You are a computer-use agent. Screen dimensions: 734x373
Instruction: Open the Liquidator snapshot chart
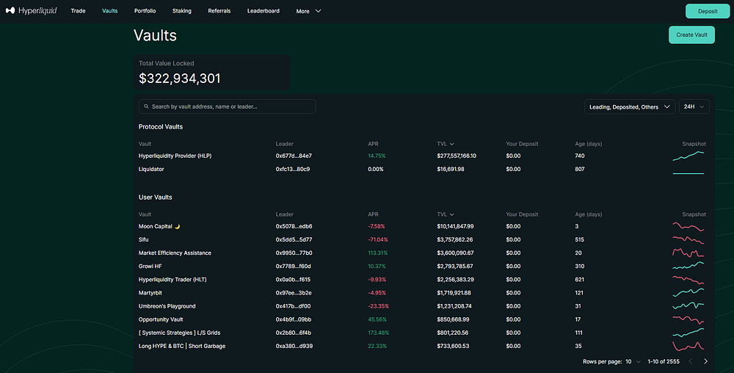click(x=688, y=173)
